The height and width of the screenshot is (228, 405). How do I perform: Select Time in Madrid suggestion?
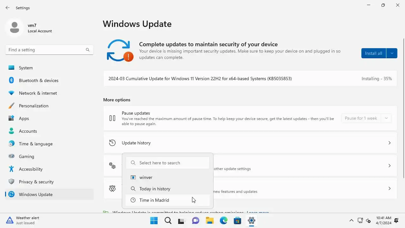pyautogui.click(x=168, y=200)
